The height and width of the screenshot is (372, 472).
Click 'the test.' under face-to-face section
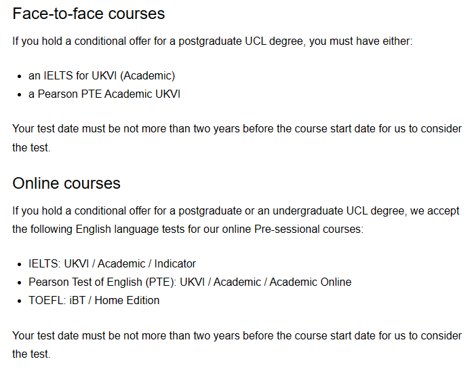(31, 147)
